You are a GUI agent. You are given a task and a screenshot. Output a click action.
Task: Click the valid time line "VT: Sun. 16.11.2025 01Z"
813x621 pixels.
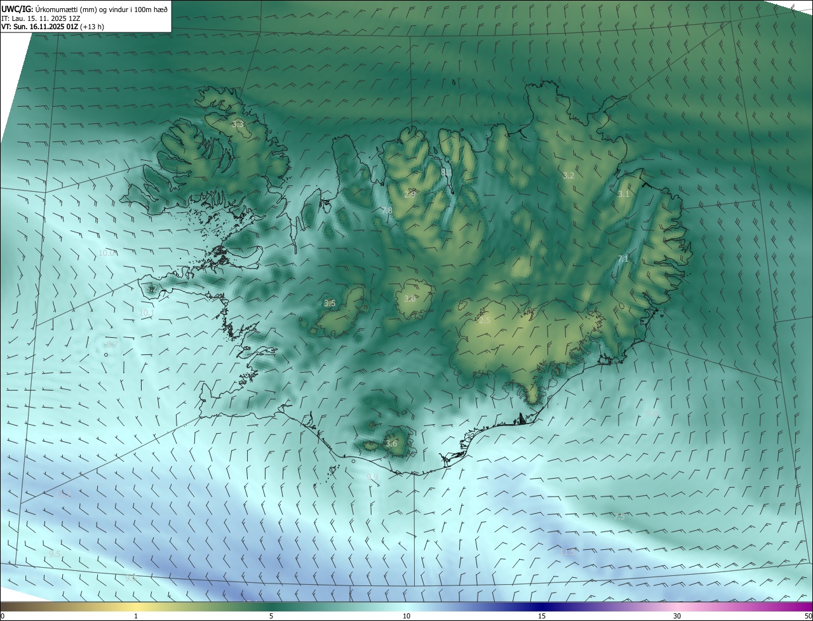point(40,27)
